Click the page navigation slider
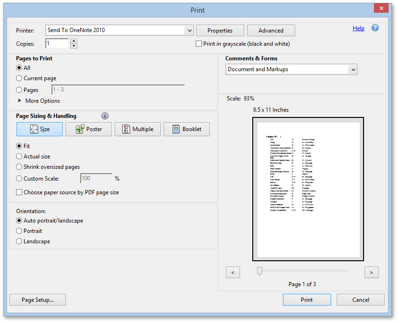398x323 pixels. tap(259, 271)
